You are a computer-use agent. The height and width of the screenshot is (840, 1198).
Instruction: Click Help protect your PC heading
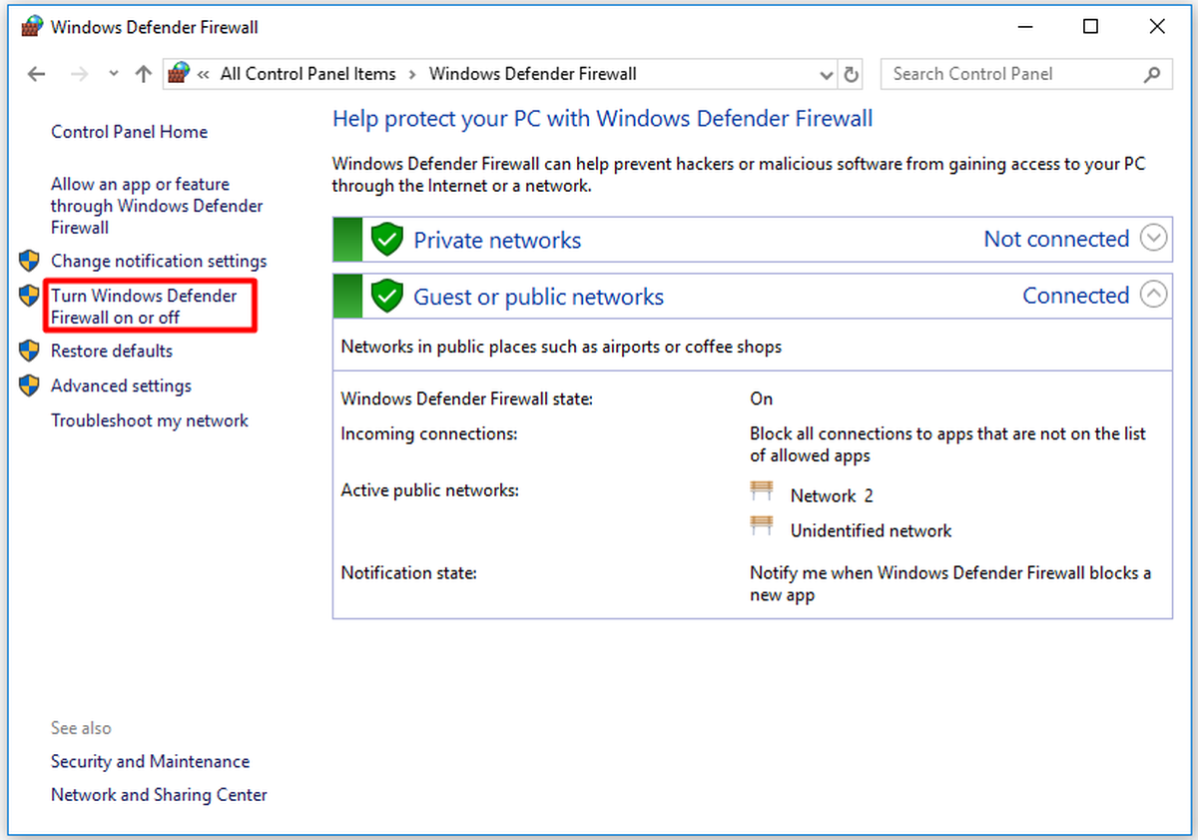pyautogui.click(x=603, y=119)
